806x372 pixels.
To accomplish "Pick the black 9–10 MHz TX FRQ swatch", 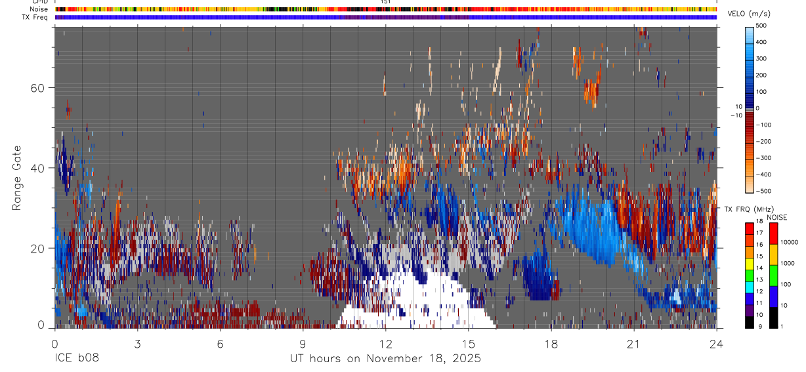I will [749, 321].
